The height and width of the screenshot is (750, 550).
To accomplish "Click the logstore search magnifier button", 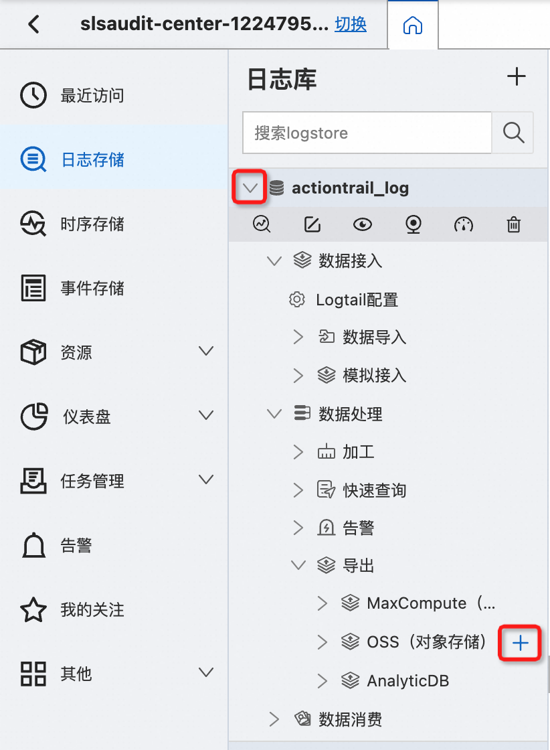I will coord(513,133).
